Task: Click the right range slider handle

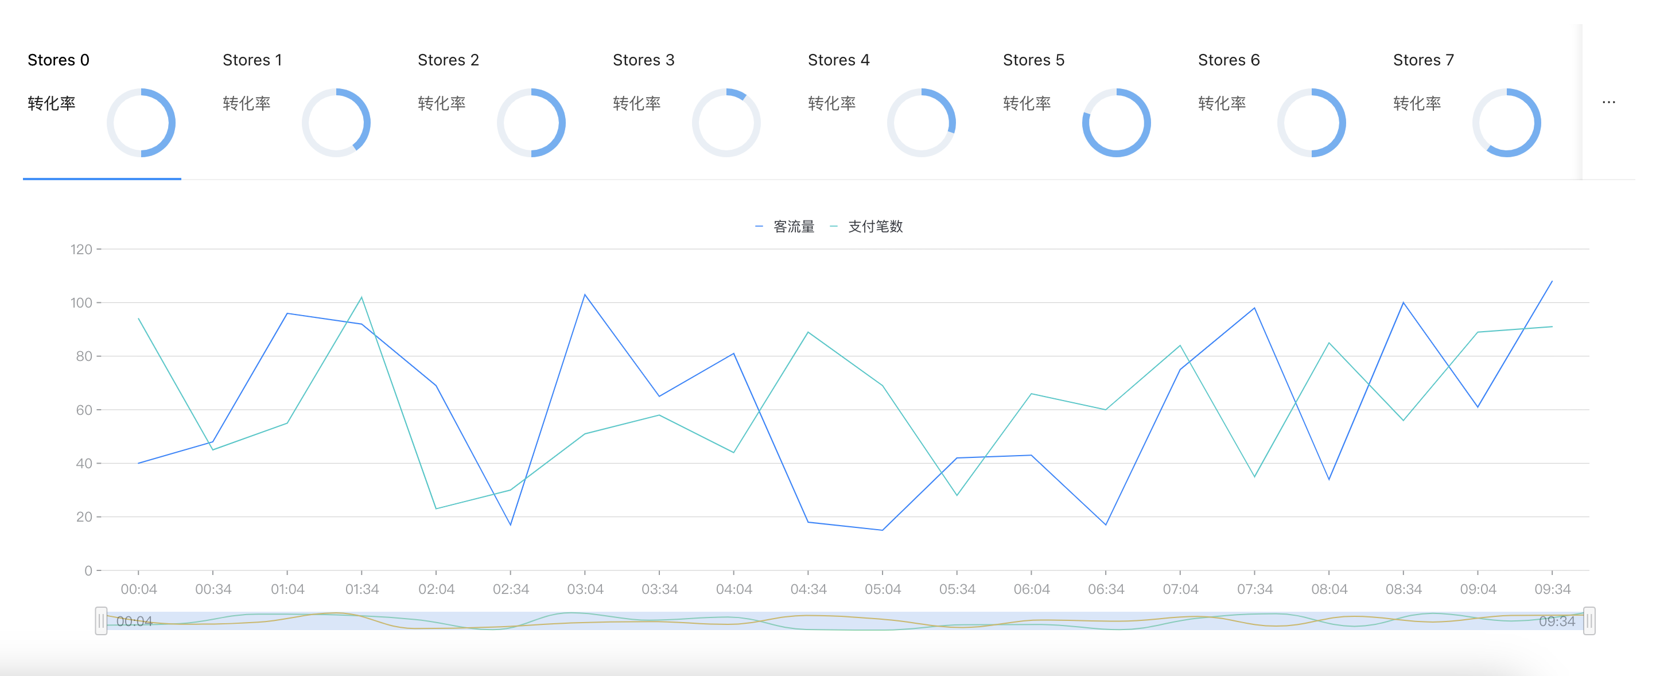Action: 1589,621
